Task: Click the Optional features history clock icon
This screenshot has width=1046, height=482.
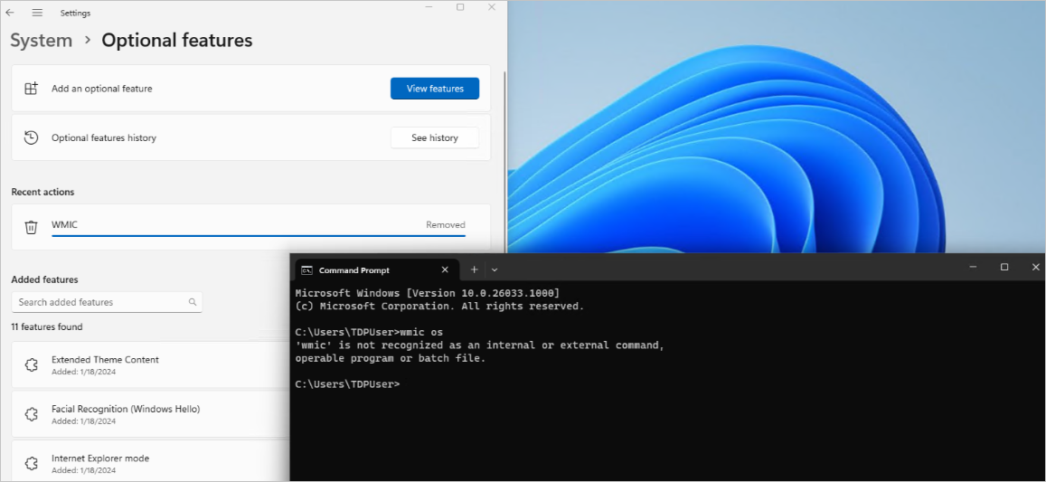Action: 31,137
